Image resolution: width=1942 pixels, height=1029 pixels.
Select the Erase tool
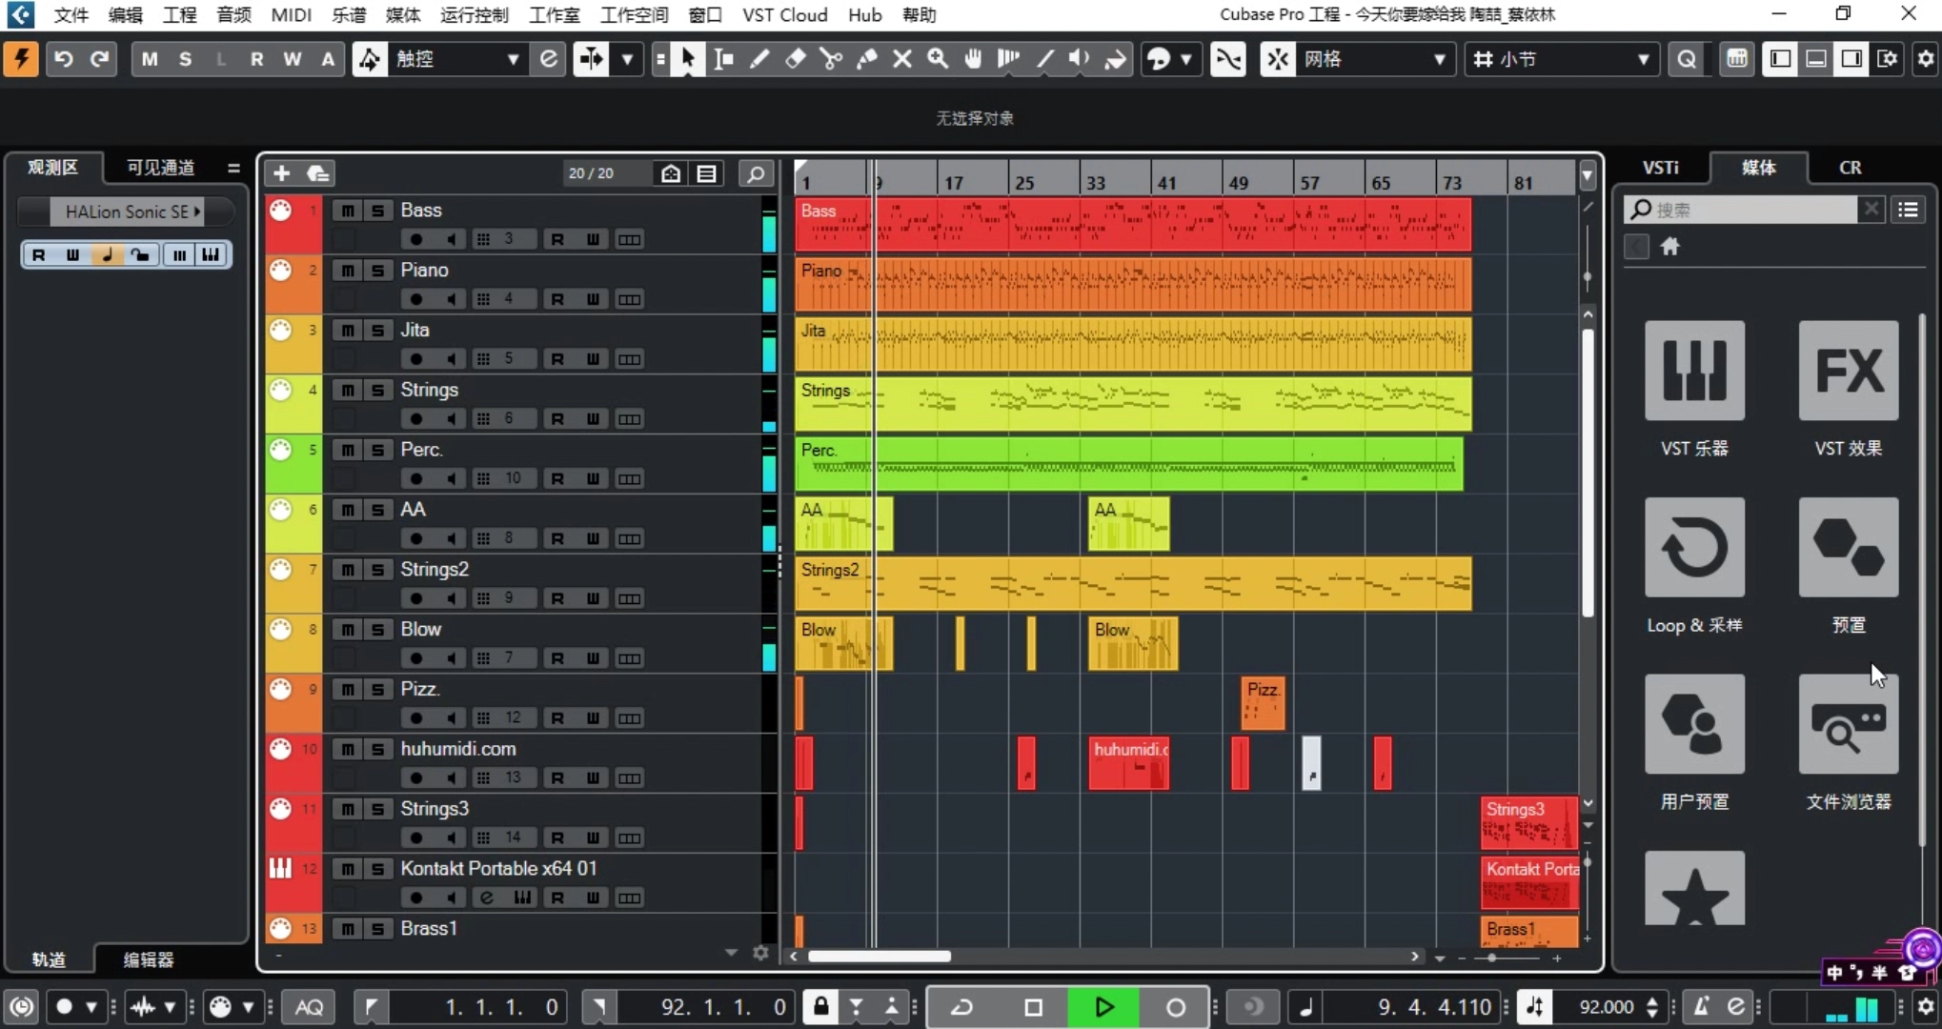click(x=796, y=59)
